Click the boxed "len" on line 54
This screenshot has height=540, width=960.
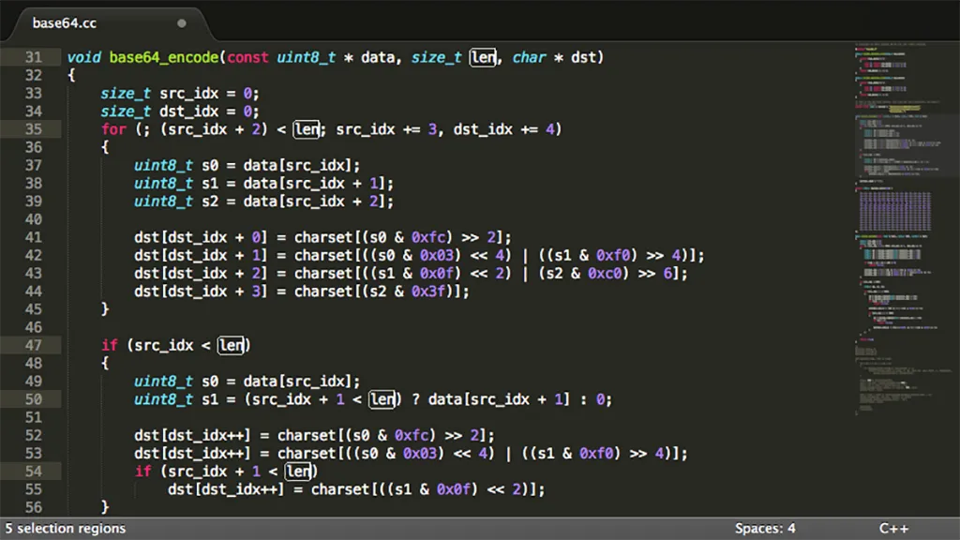pos(299,472)
